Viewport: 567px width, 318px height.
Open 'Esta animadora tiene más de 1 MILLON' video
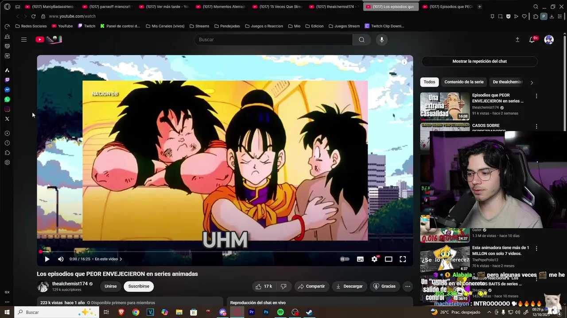[501, 250]
